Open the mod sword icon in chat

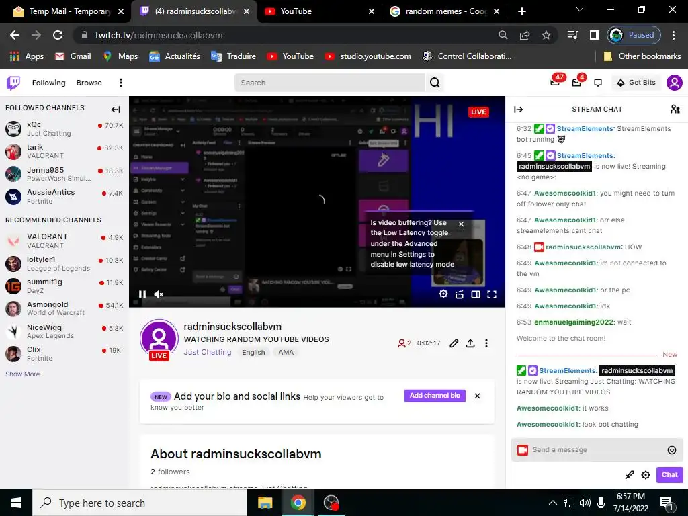tap(629, 475)
